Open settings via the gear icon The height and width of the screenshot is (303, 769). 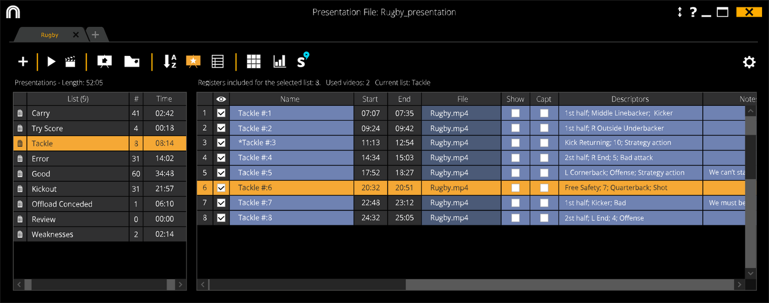point(749,62)
